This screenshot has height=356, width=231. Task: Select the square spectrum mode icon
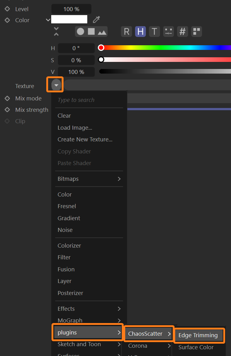pyautogui.click(x=91, y=31)
